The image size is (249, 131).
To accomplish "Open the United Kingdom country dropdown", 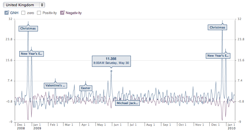I will 24,5.
